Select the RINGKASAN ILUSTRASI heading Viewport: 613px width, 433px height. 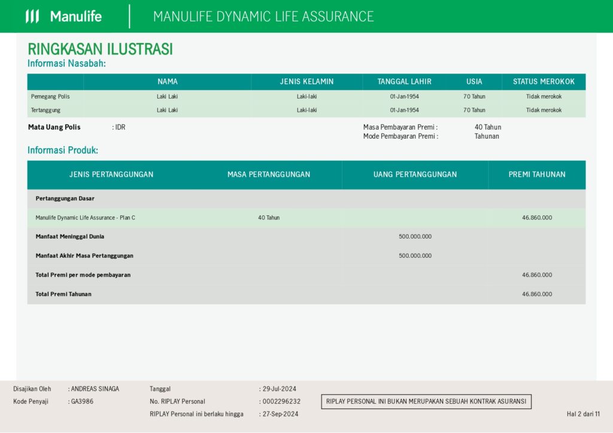100,49
